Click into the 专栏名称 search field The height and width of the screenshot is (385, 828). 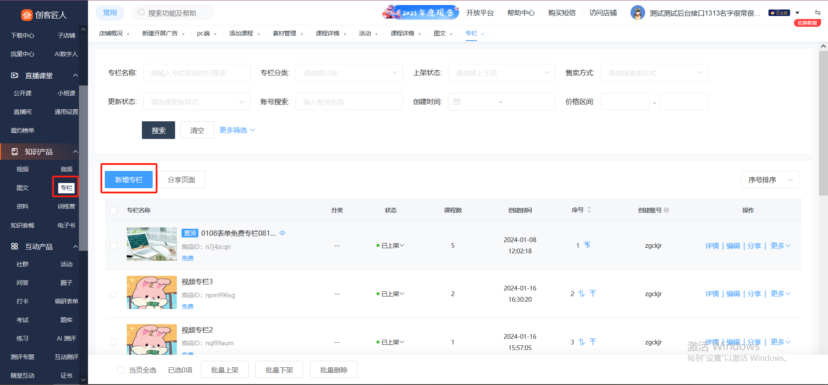pos(197,73)
